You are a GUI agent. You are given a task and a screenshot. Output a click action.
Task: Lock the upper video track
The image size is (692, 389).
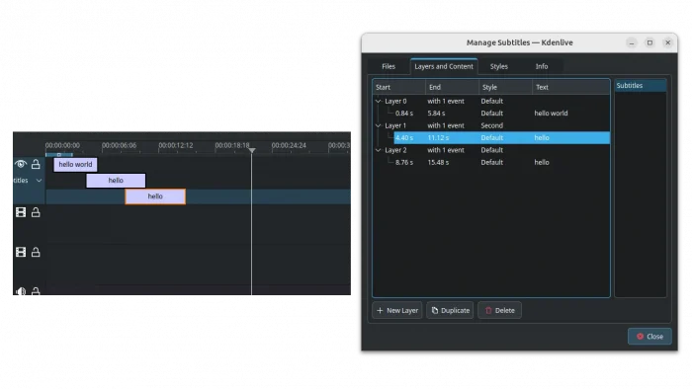click(x=36, y=212)
